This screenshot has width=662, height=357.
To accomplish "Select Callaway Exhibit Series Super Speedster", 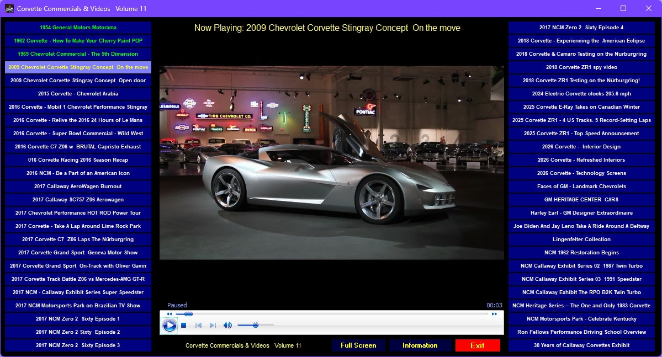I will pyautogui.click(x=78, y=292).
